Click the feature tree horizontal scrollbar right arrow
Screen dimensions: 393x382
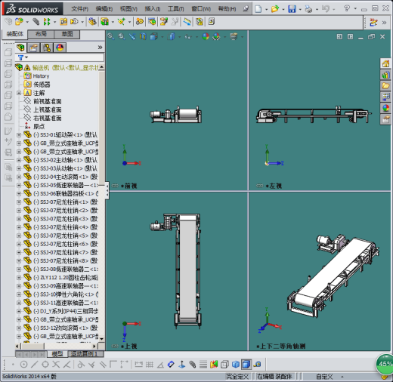94,346
